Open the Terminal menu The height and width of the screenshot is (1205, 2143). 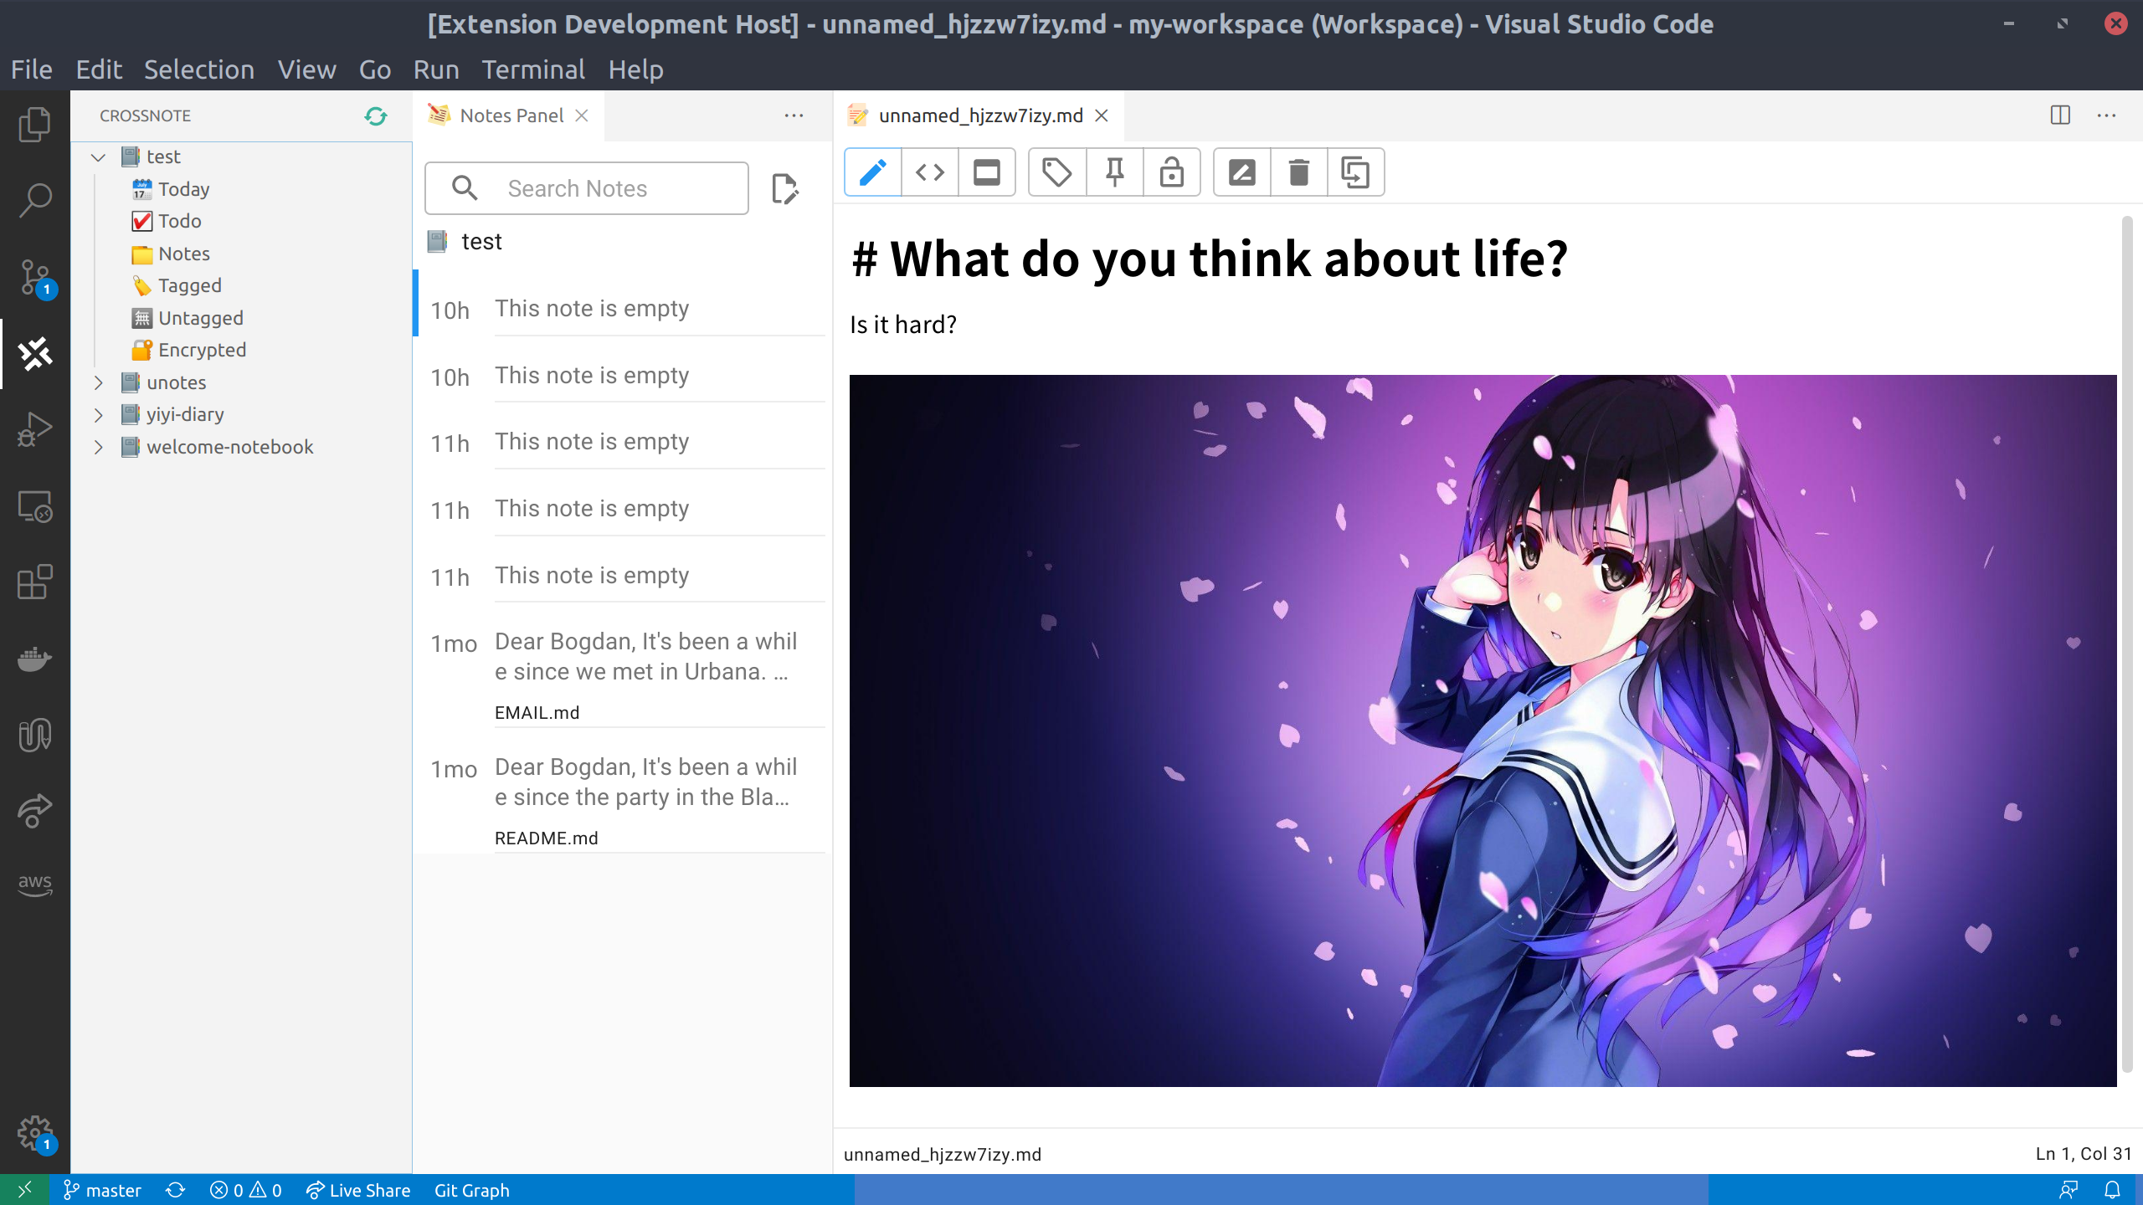(533, 69)
